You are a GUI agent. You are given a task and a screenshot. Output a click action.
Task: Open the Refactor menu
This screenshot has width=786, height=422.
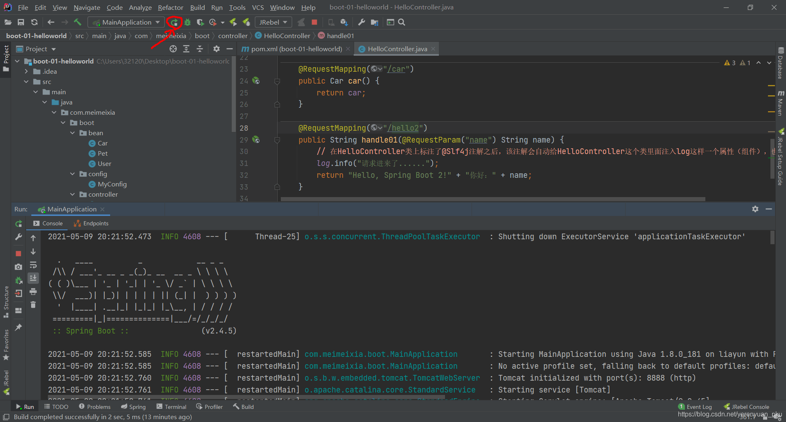click(170, 7)
